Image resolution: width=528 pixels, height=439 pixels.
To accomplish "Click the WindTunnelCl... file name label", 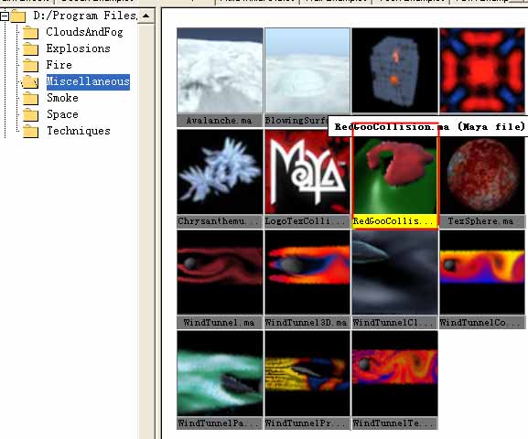I will 394,323.
